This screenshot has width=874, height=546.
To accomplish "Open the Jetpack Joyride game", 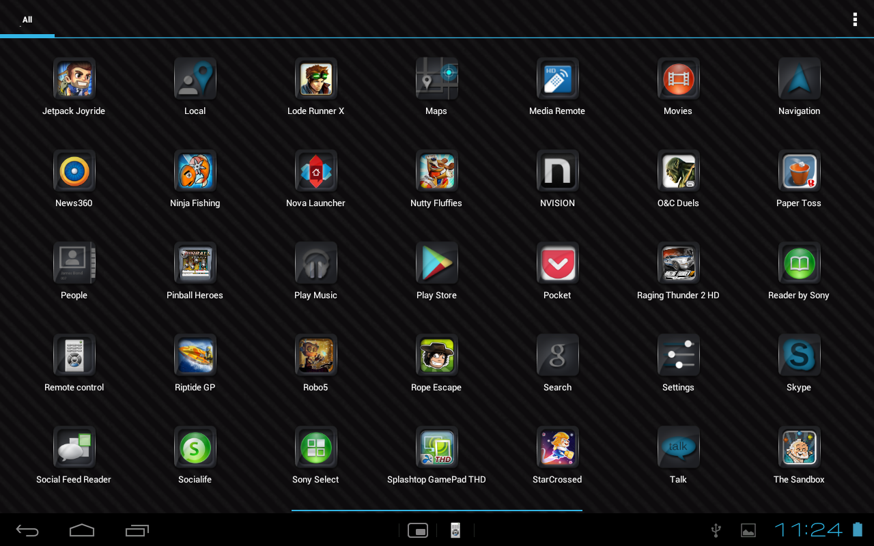I will [74, 78].
